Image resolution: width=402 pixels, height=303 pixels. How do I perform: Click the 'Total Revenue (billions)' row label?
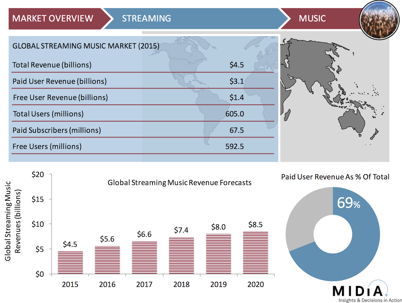pyautogui.click(x=52, y=65)
